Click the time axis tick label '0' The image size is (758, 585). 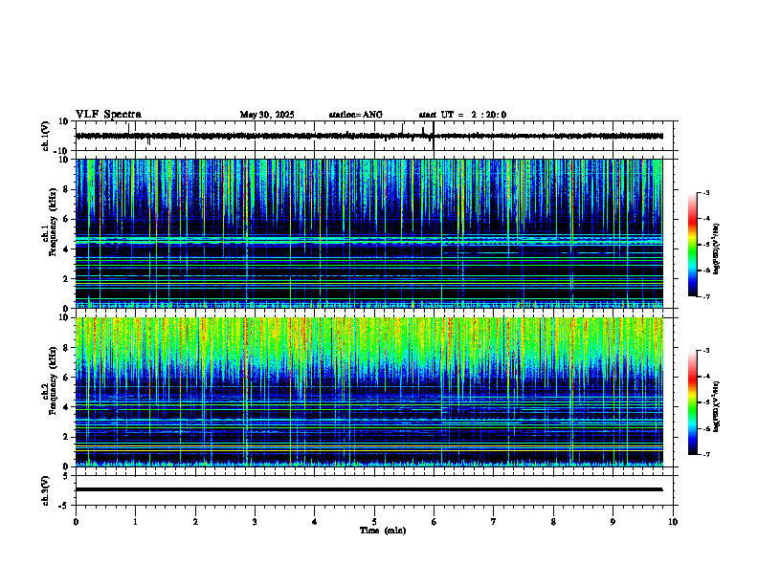tap(76, 522)
